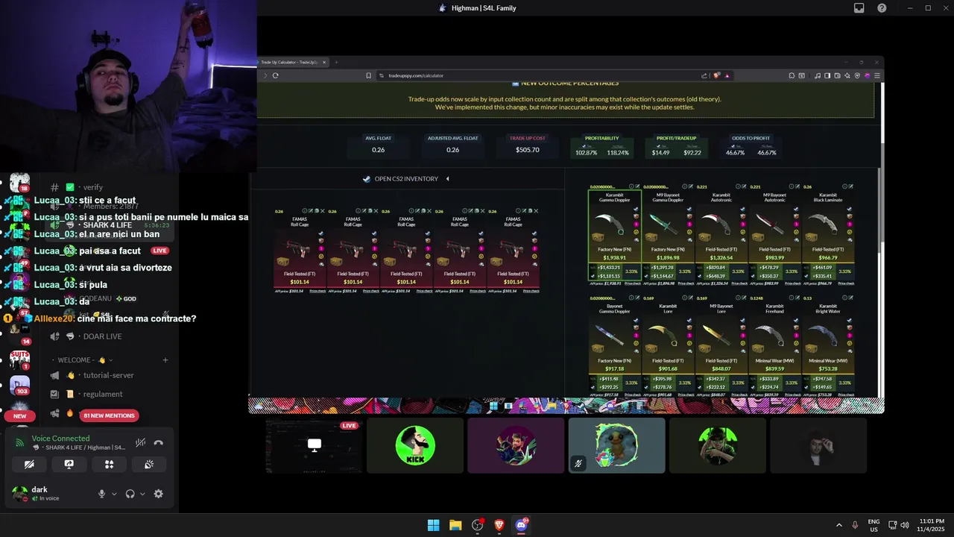Open User Settings gear icon

(x=158, y=494)
